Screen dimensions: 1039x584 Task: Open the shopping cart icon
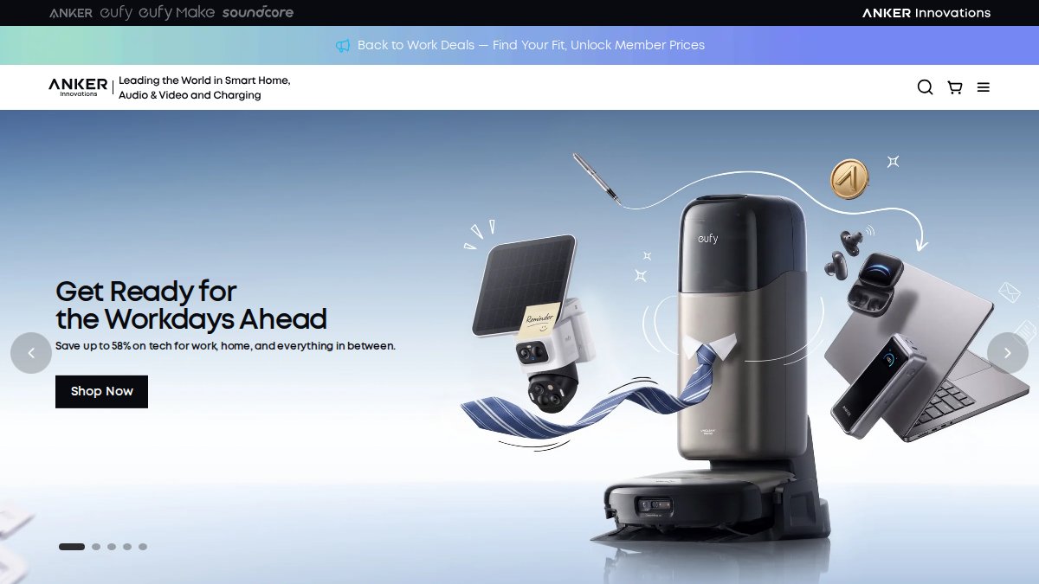955,87
